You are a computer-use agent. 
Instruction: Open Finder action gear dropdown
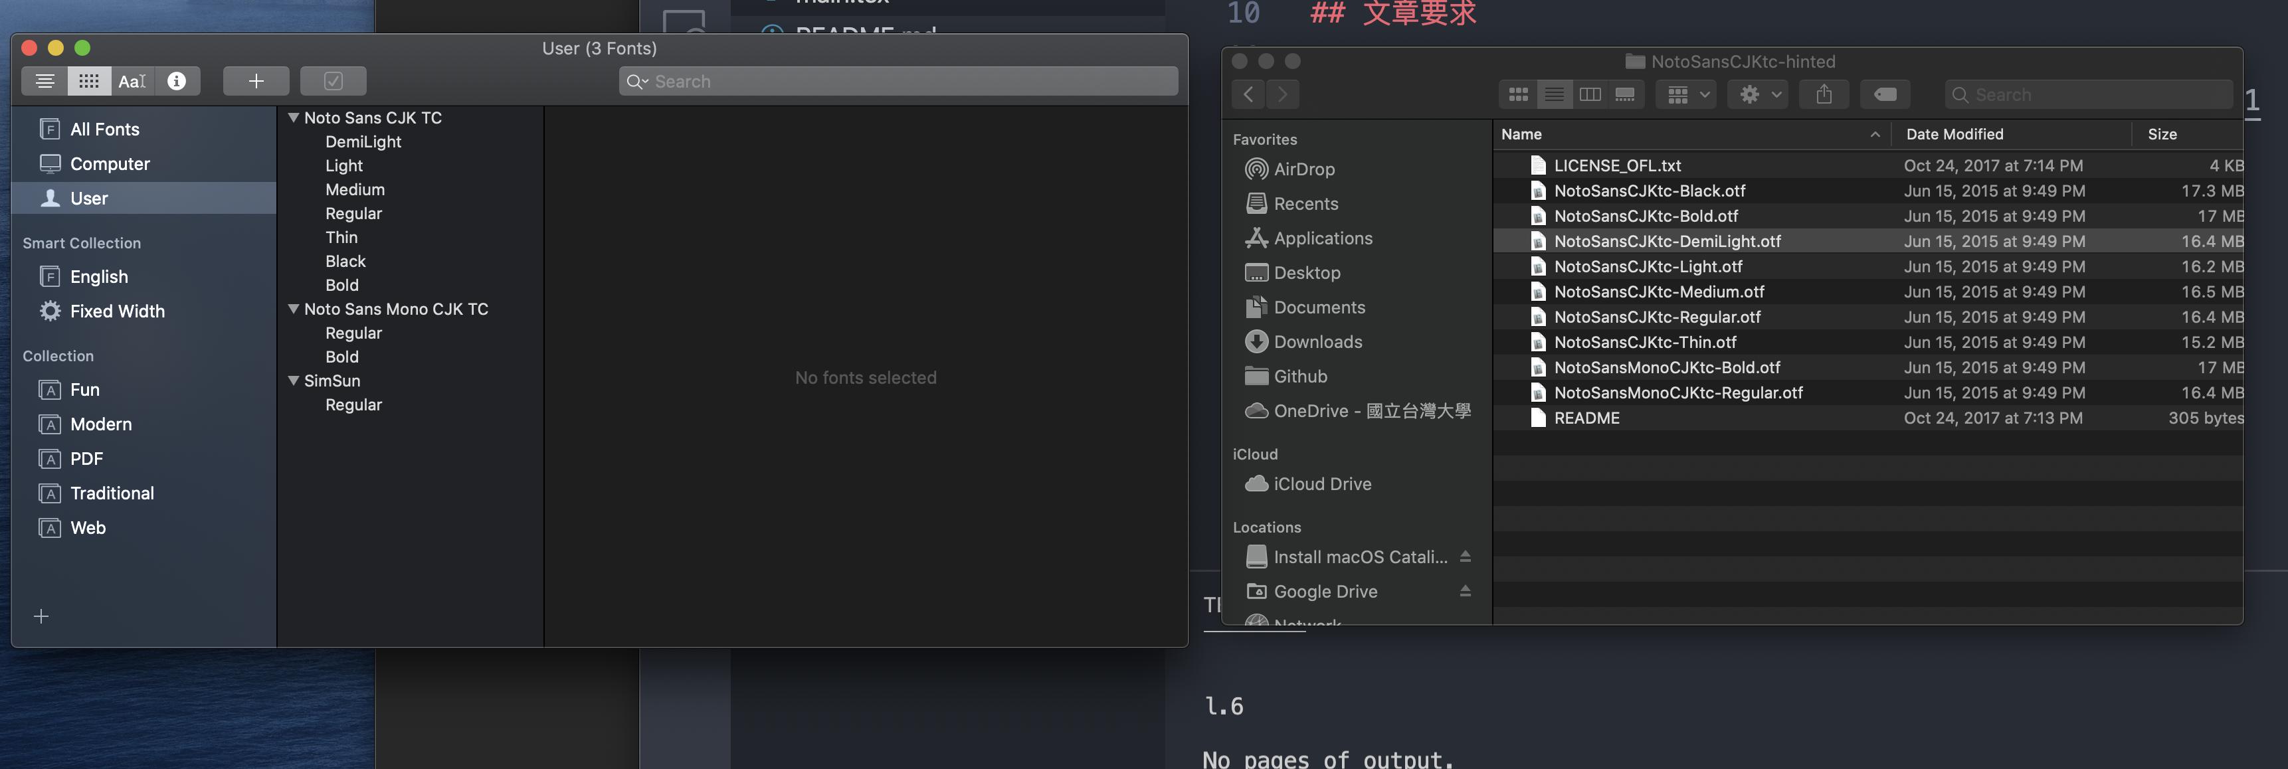(1756, 94)
